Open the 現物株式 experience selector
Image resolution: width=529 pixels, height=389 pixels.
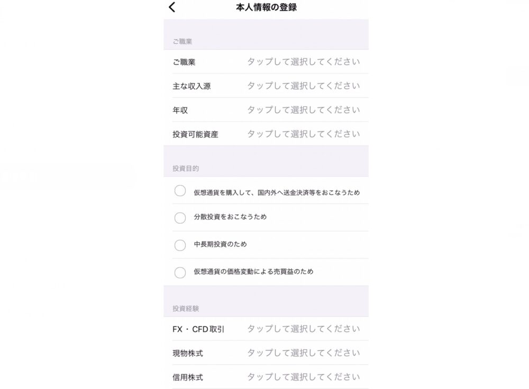(x=266, y=353)
